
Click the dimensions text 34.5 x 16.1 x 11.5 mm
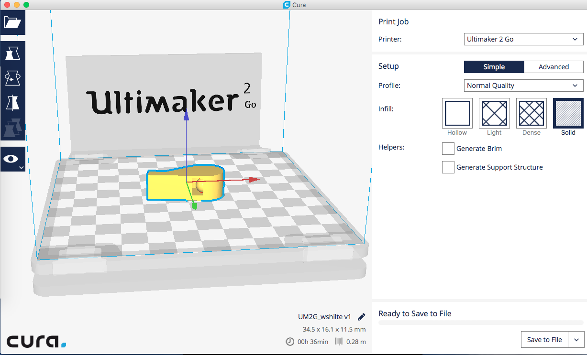[334, 329]
